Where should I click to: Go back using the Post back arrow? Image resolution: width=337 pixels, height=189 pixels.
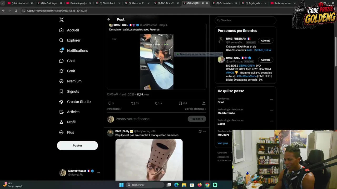tap(109, 19)
